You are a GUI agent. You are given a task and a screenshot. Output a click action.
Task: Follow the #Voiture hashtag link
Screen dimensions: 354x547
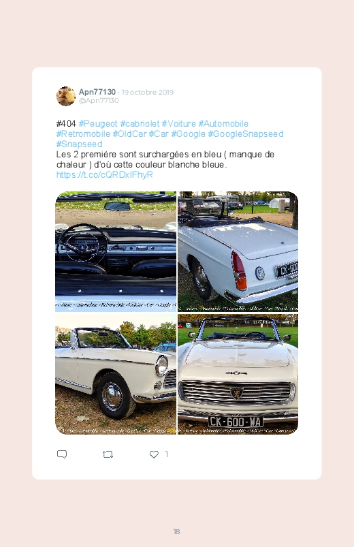[178, 124]
